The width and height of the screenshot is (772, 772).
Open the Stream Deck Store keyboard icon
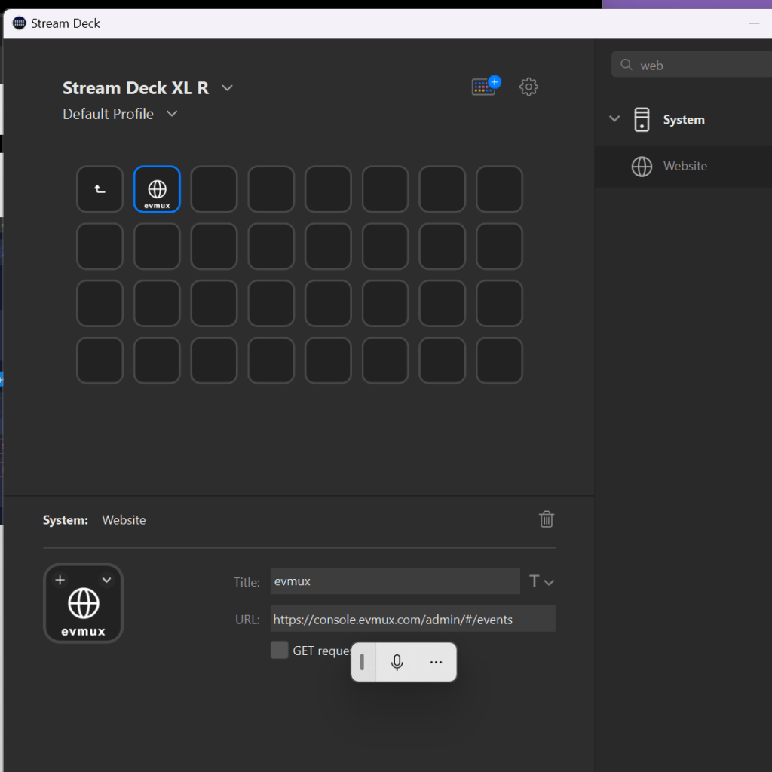[x=486, y=86]
